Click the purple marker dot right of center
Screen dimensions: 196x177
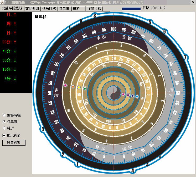128,95
